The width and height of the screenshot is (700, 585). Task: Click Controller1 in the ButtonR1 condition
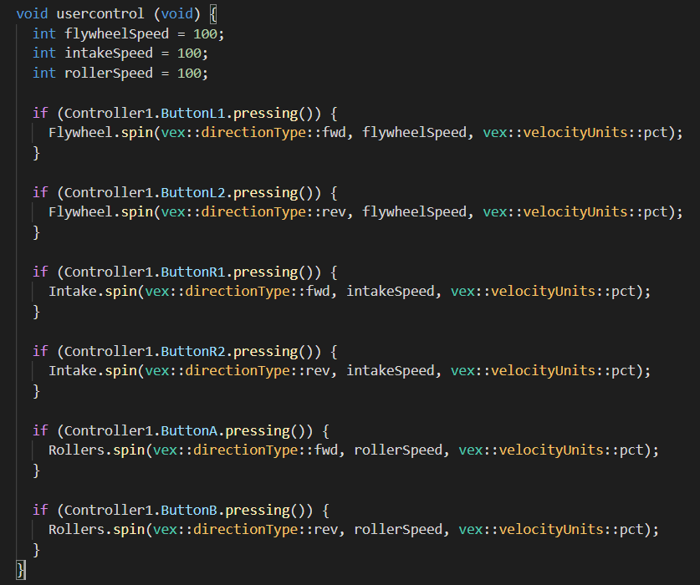[x=109, y=272]
